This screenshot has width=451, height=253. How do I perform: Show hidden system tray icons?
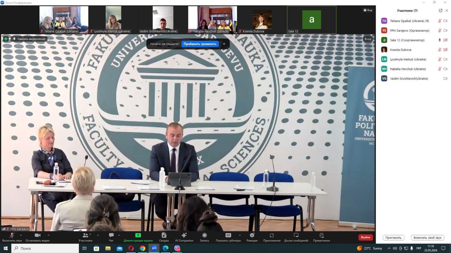click(x=389, y=248)
